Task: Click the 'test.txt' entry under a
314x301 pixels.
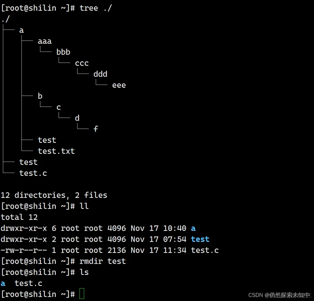Action: tap(56, 151)
